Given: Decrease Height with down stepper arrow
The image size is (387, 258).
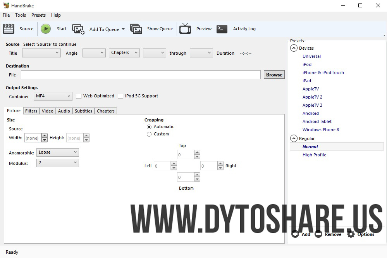Looking at the screenshot, I should coord(86,140).
